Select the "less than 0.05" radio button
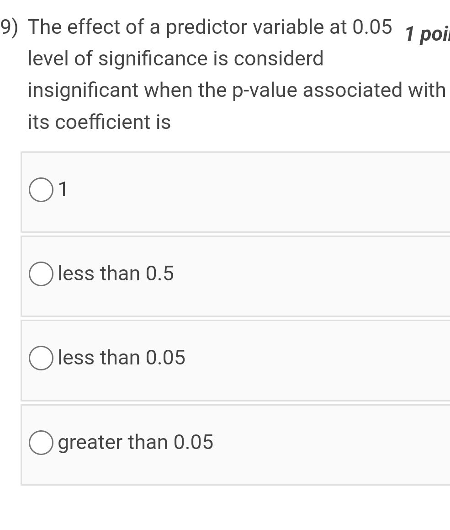 point(41,358)
